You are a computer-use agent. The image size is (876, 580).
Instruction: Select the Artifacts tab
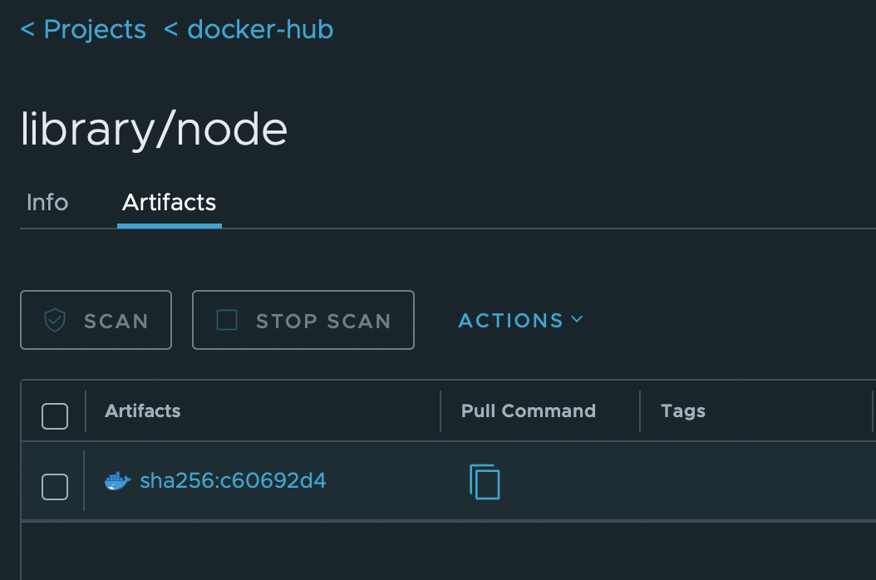169,202
